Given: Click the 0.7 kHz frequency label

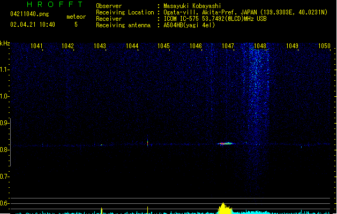Looking at the screenshot, I should [x=4, y=177].
